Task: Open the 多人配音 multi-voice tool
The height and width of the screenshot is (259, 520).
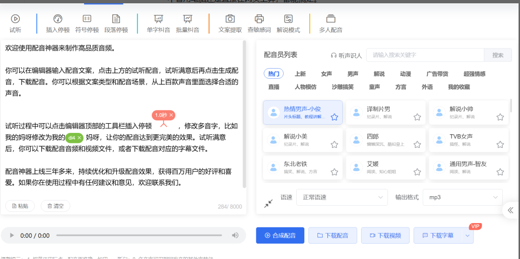Action: pos(331,24)
